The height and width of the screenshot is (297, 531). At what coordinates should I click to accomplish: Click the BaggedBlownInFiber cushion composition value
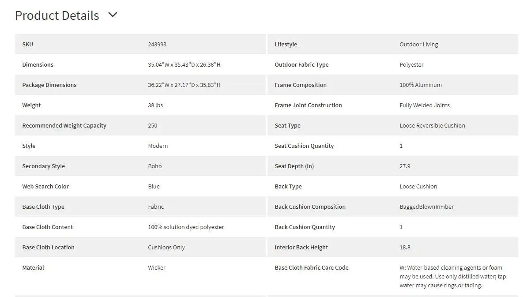pyautogui.click(x=426, y=207)
